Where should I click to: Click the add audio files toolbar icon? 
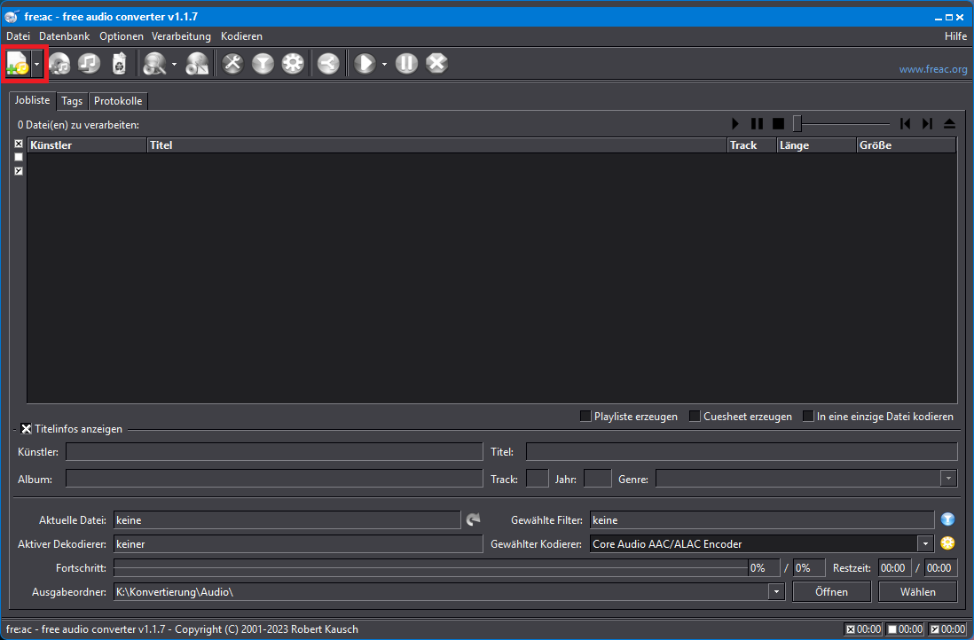[x=18, y=64]
